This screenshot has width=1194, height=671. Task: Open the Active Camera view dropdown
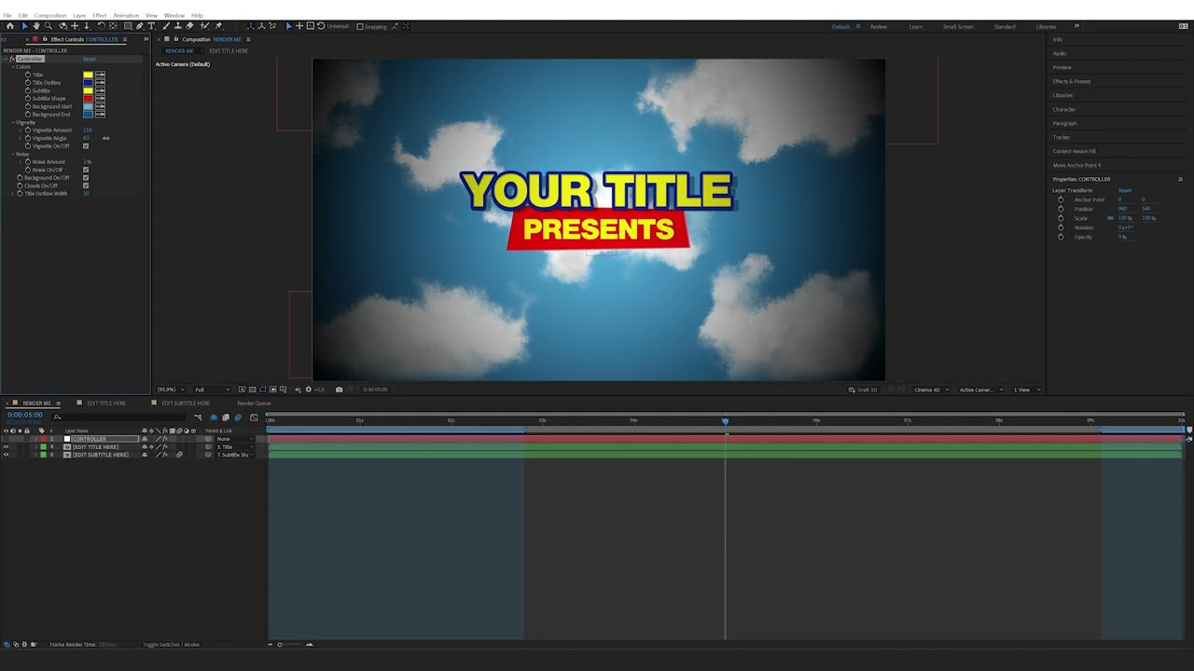pos(980,390)
